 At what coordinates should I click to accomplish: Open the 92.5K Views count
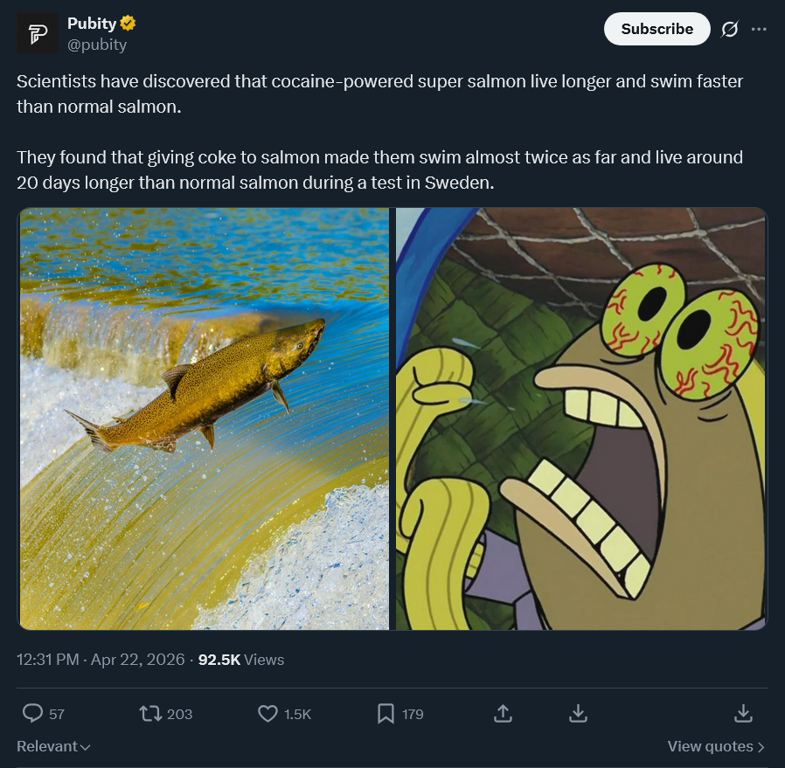tap(241, 660)
